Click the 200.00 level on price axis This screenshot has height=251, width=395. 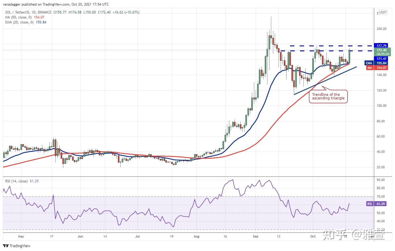[382, 29]
